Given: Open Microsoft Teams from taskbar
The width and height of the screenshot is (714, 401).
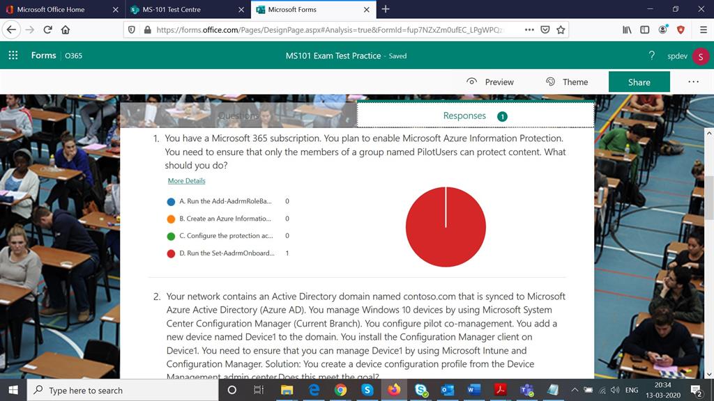Looking at the screenshot, I should point(527,390).
